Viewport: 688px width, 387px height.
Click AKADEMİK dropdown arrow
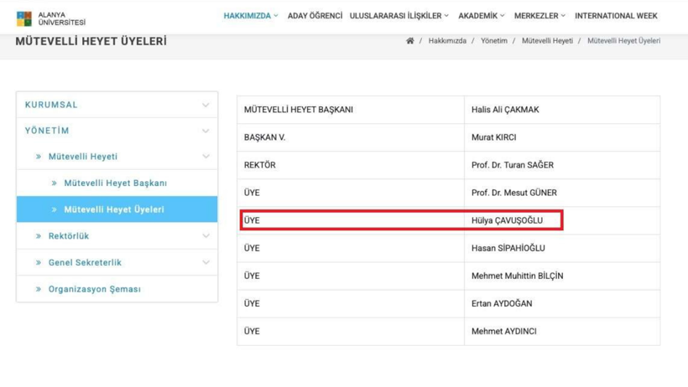click(503, 16)
